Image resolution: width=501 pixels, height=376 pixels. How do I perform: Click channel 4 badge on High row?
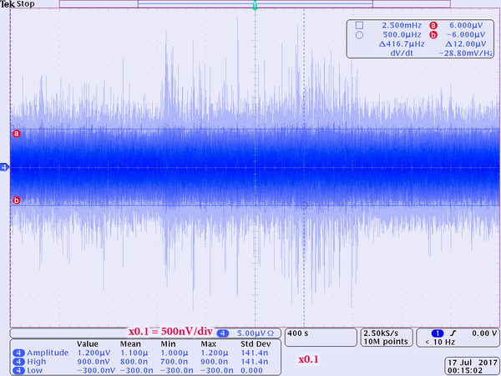18,362
